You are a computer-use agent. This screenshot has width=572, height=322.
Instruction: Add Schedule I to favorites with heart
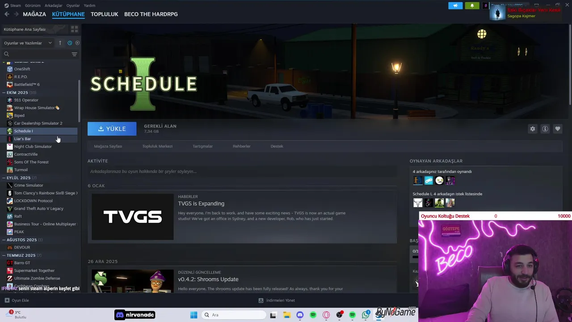557,129
